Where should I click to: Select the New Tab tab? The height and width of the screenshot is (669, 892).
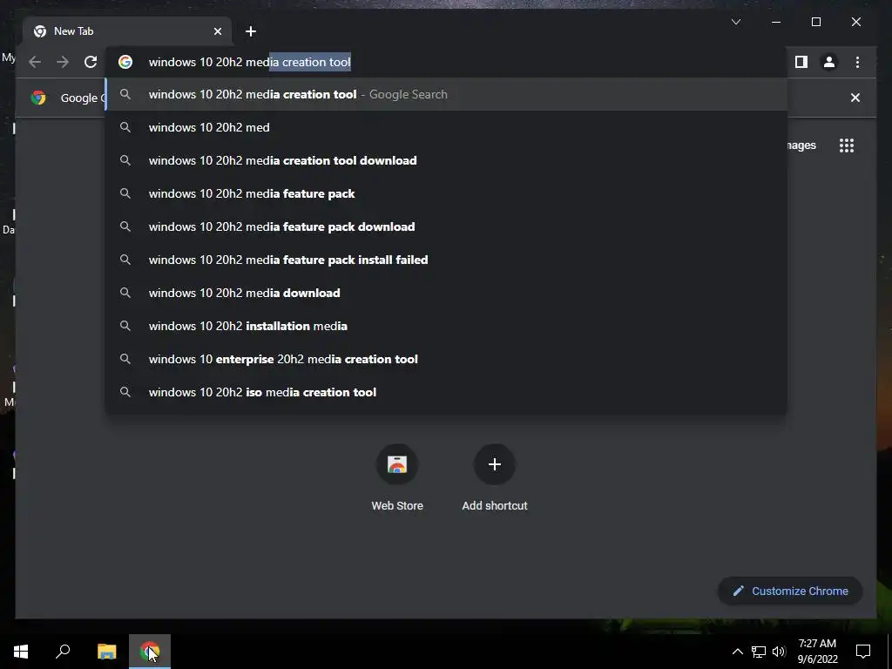point(127,31)
